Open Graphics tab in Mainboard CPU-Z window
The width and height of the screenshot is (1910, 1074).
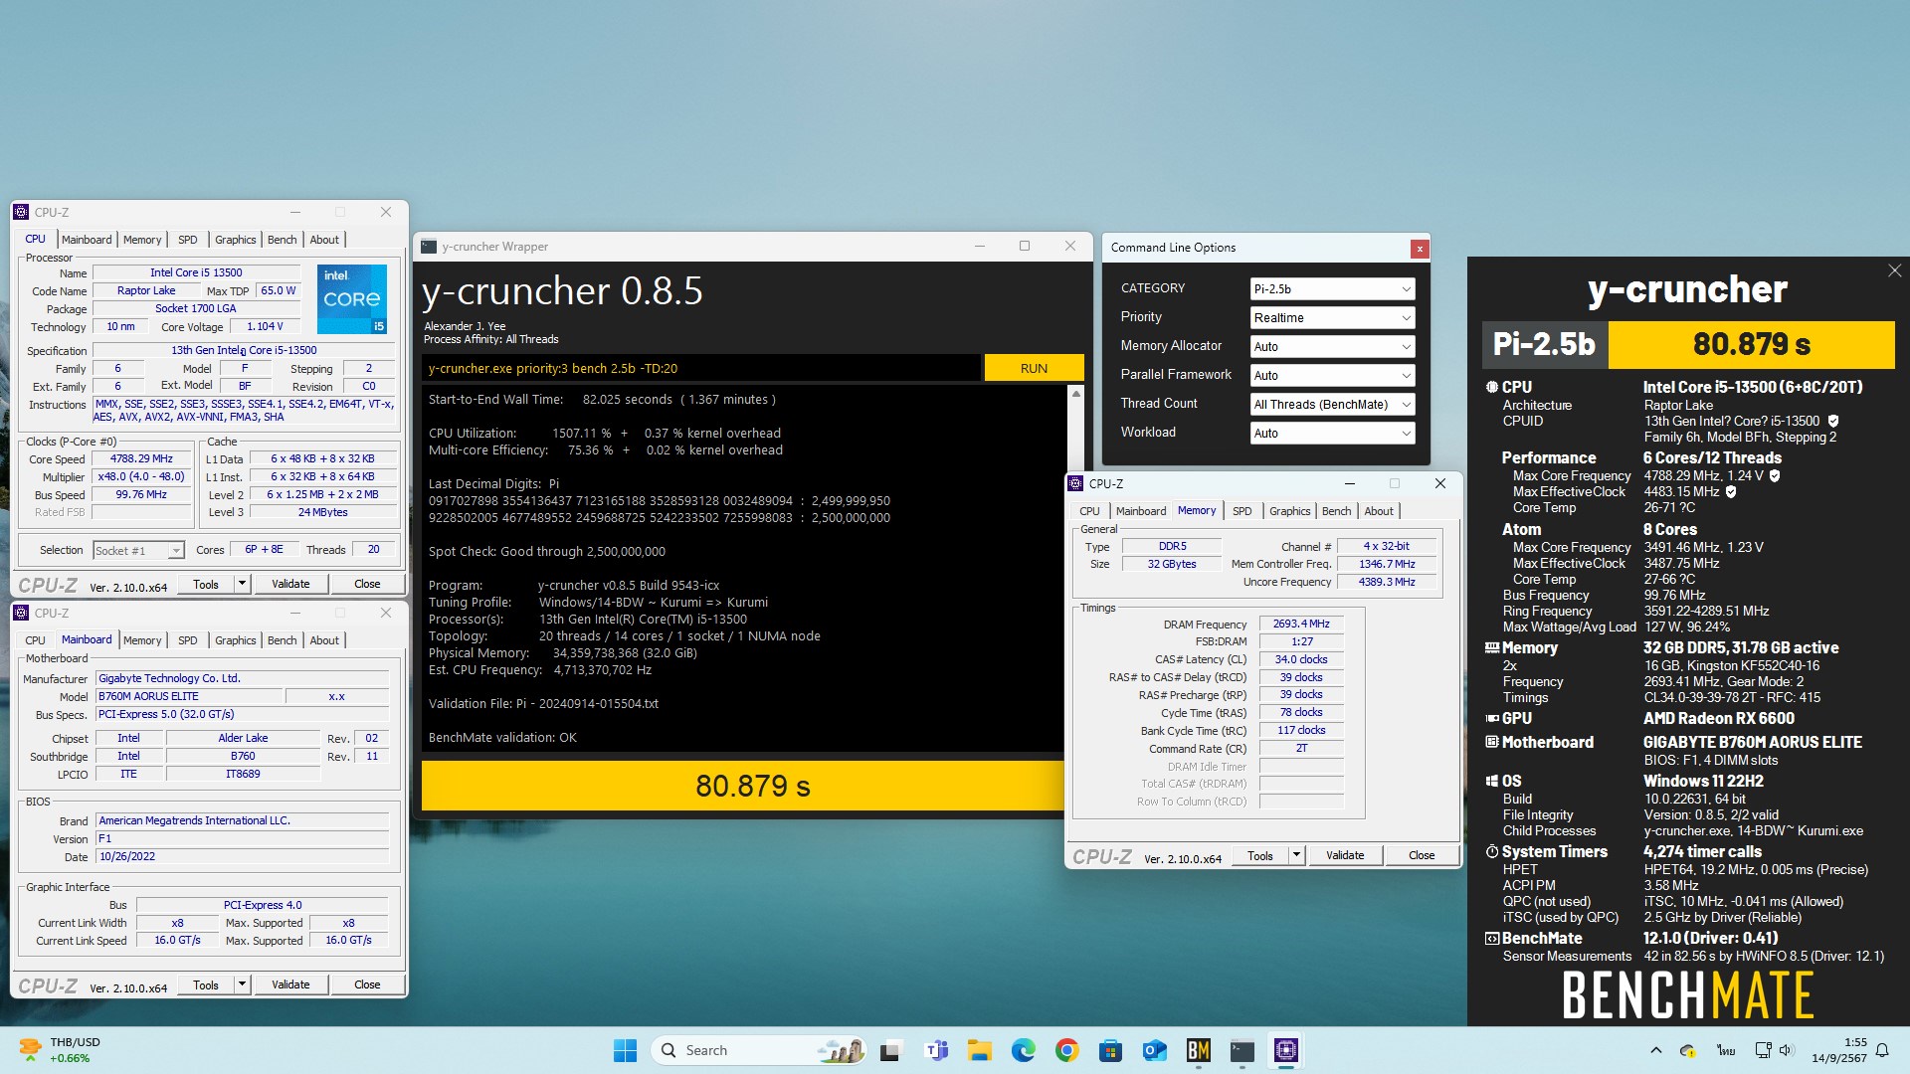pyautogui.click(x=236, y=640)
